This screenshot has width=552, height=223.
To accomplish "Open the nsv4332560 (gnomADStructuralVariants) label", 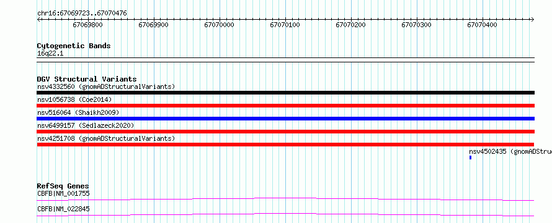I will pos(106,86).
